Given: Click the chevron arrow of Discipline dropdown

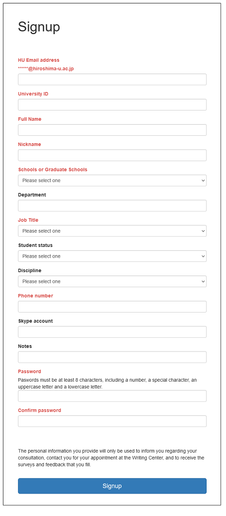Looking at the screenshot, I should [203, 282].
